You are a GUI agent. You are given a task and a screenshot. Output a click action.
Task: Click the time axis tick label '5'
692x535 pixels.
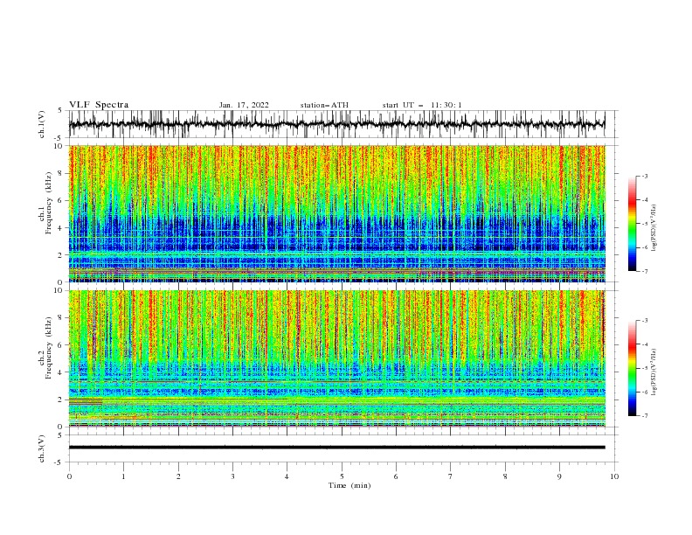(x=342, y=476)
